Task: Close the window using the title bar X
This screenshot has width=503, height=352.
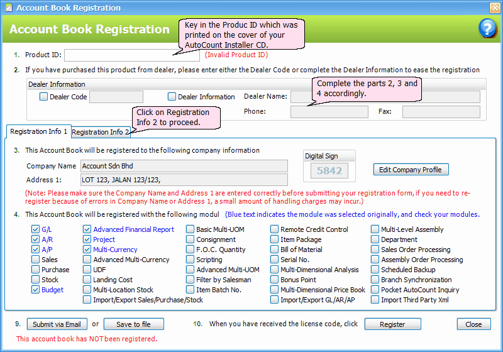Action: point(495,8)
